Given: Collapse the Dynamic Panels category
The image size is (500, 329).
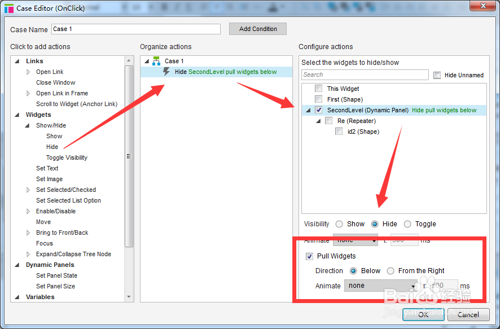Looking at the screenshot, I should coord(17,265).
